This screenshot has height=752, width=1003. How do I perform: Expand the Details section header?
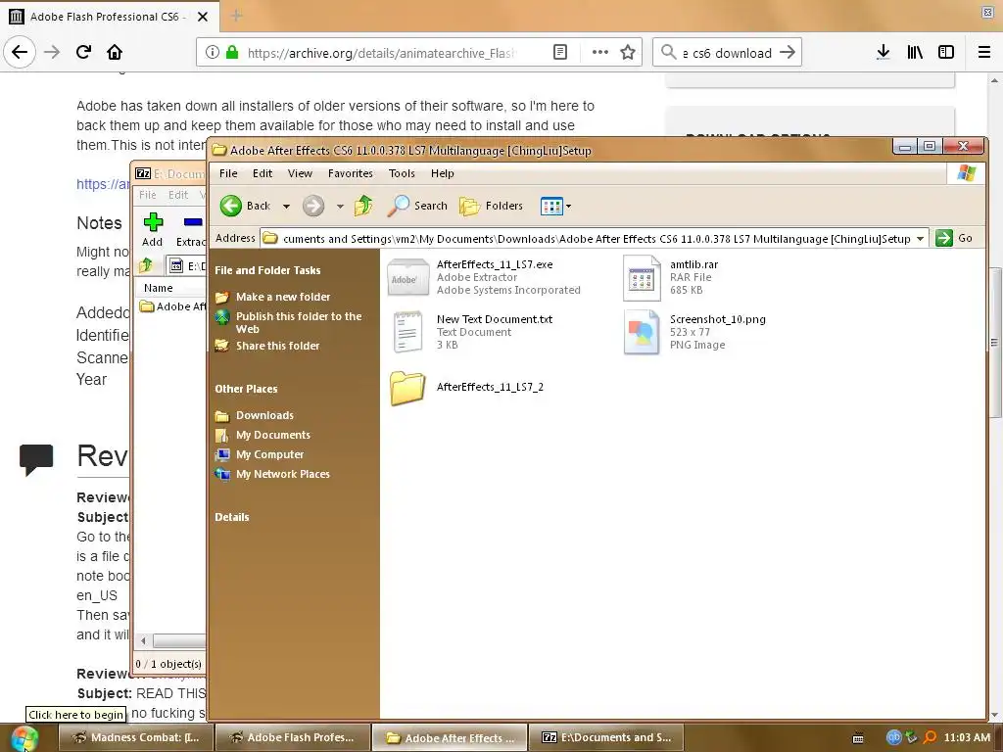(x=231, y=517)
